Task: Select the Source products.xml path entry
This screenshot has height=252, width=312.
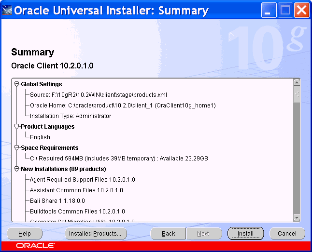Action: tap(99, 95)
